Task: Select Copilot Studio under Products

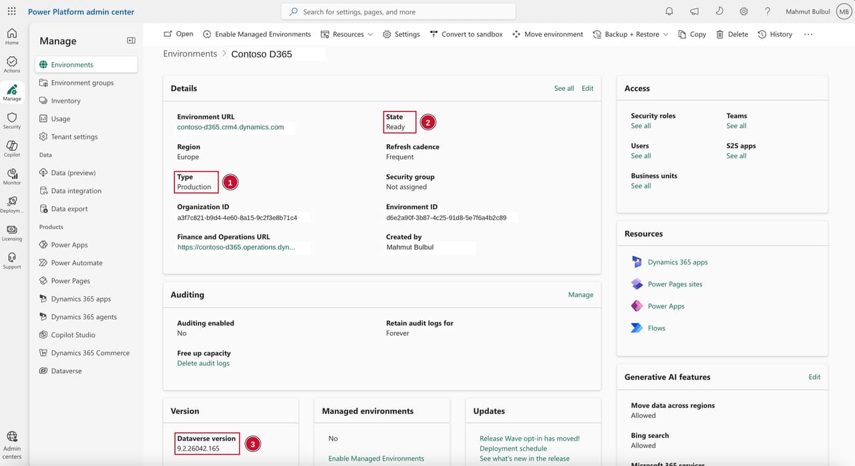Action: [87, 335]
